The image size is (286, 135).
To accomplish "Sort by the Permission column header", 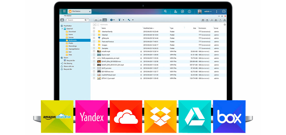I will coord(202,28).
